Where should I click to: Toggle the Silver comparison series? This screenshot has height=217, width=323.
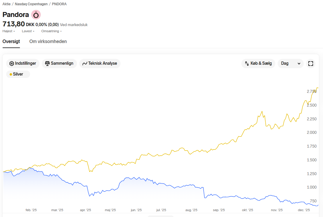[x=18, y=74]
